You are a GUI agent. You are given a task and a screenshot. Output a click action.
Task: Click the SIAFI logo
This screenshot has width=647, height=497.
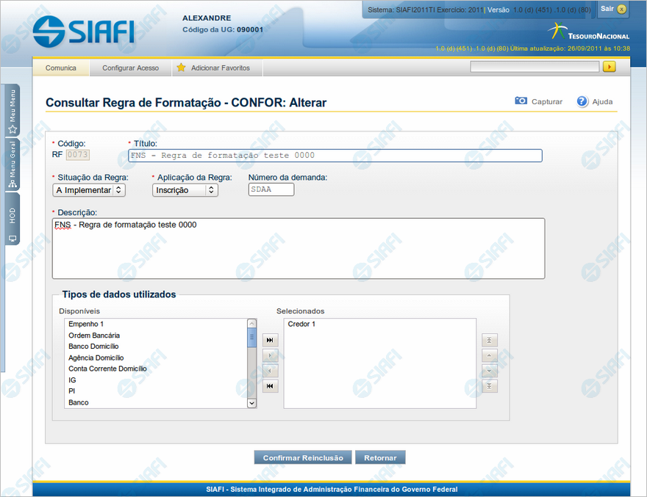pos(84,31)
